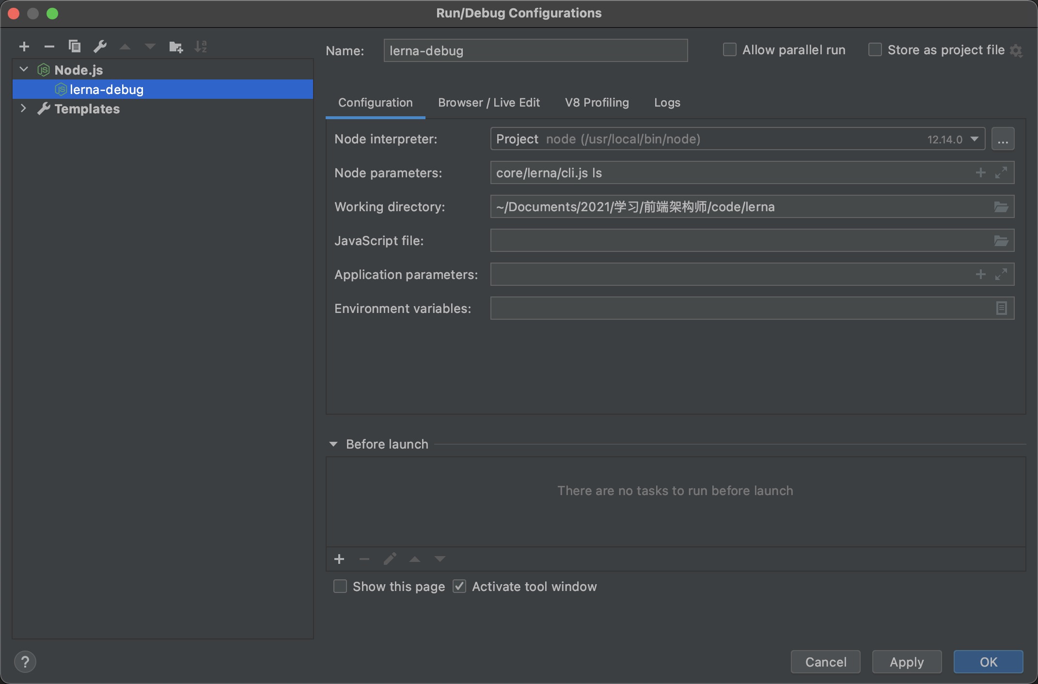The width and height of the screenshot is (1038, 684).
Task: Edit environment variables list icon
Action: click(x=1001, y=308)
